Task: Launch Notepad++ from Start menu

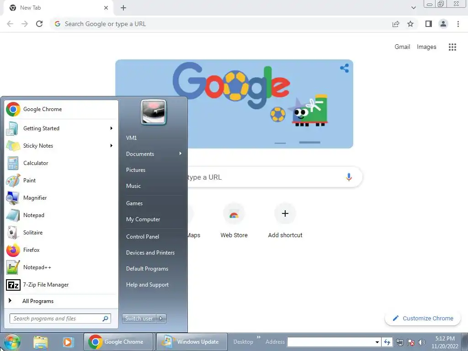Action: click(x=61, y=267)
